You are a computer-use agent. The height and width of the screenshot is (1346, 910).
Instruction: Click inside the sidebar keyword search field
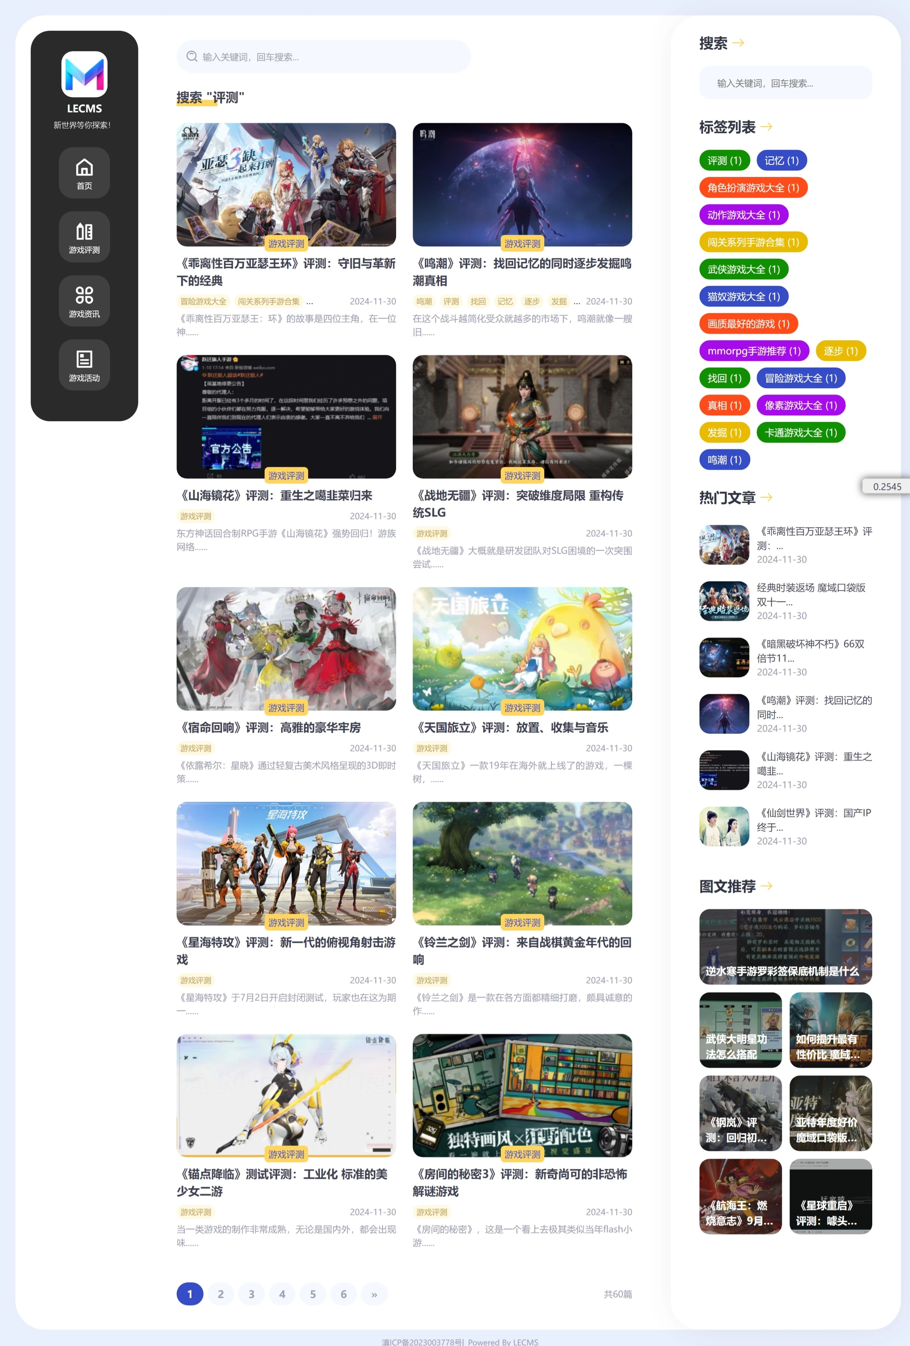(x=785, y=83)
